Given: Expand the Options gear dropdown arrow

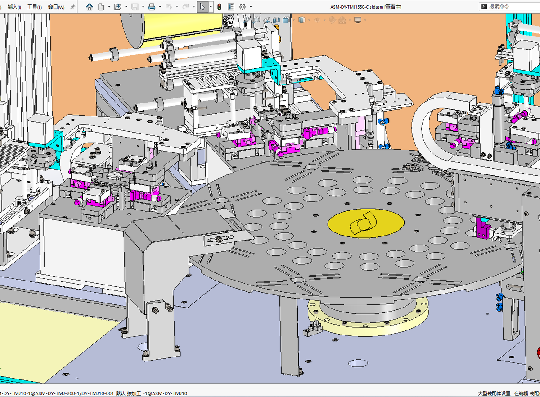Looking at the screenshot, I should point(251,7).
